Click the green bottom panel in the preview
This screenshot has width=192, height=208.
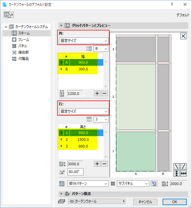pyautogui.click(x=136, y=152)
